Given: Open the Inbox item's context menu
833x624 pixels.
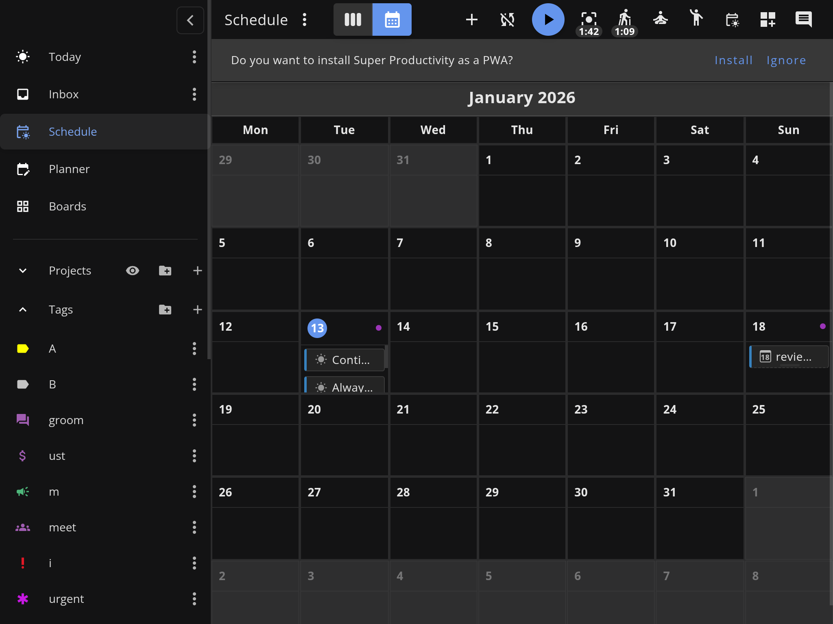Looking at the screenshot, I should 194,95.
